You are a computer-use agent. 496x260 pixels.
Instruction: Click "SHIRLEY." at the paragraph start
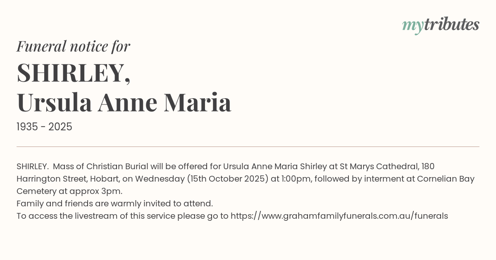(x=32, y=166)
